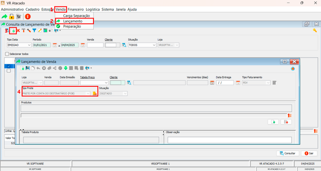Click the Cliente search icon in Consulta window
The height and width of the screenshot is (171, 321).
124,45
